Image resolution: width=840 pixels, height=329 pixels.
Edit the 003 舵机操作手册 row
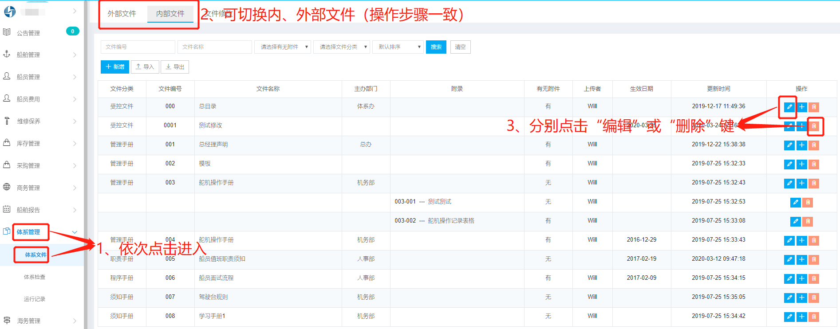click(x=789, y=183)
